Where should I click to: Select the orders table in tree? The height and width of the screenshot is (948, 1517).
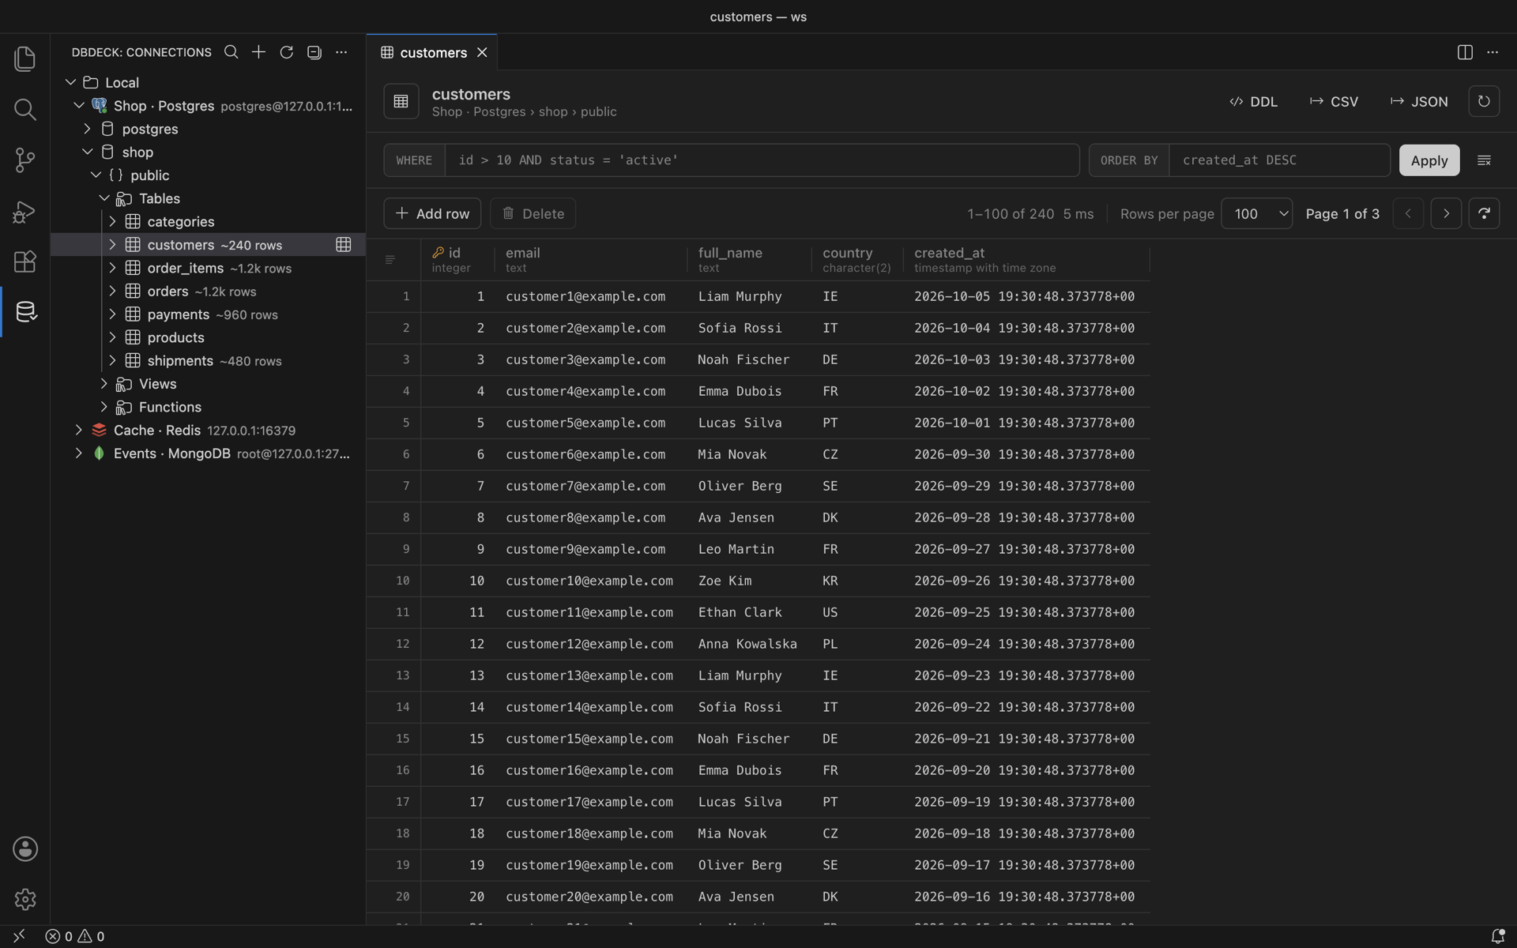tap(208, 292)
